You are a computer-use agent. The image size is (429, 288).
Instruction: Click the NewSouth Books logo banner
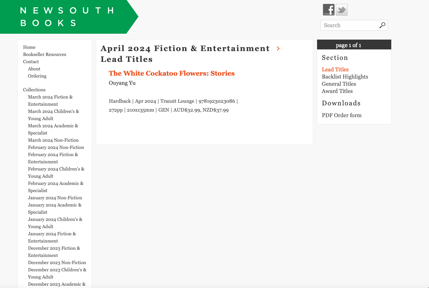(x=69, y=17)
